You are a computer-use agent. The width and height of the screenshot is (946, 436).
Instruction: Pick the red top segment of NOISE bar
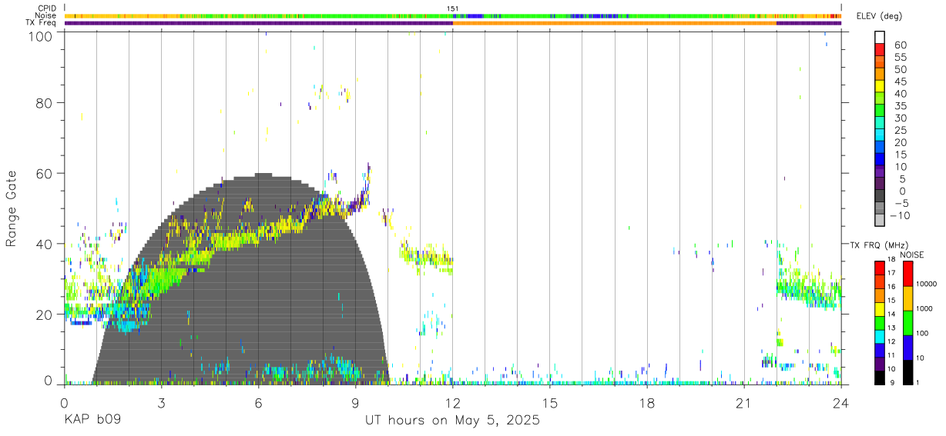click(x=908, y=274)
